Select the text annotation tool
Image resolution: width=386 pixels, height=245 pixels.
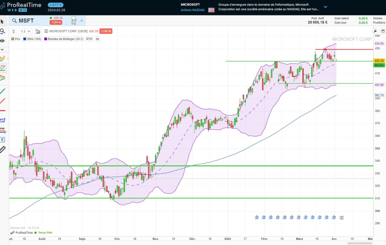(x=3, y=139)
